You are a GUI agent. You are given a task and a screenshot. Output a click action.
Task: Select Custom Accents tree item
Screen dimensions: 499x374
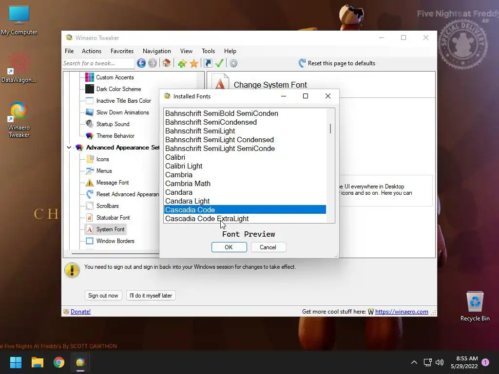coord(115,77)
